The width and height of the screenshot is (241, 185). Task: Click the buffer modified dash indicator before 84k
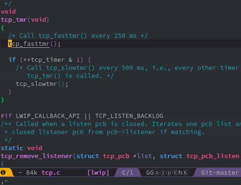pos(20,173)
